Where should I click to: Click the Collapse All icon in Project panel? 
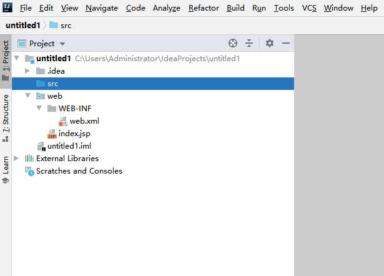point(249,43)
